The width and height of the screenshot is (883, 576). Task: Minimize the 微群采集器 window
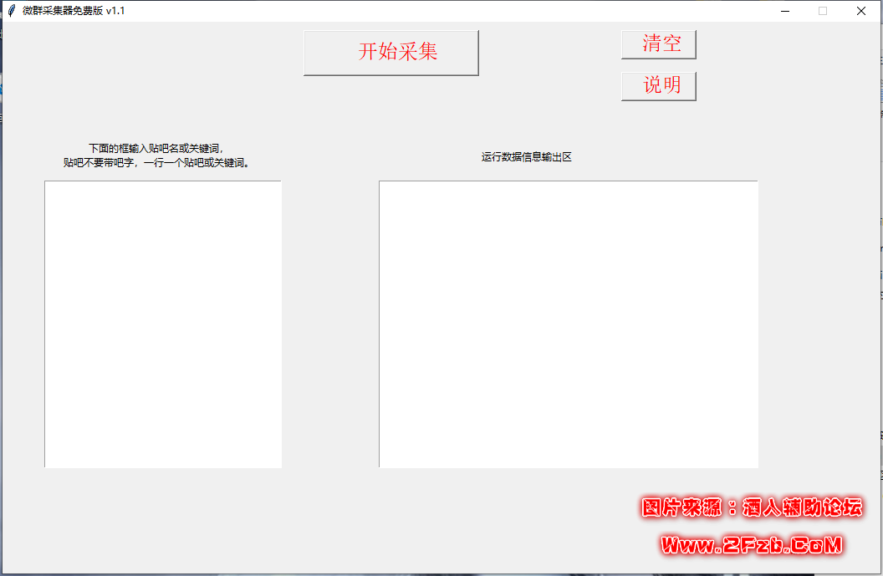pyautogui.click(x=786, y=11)
